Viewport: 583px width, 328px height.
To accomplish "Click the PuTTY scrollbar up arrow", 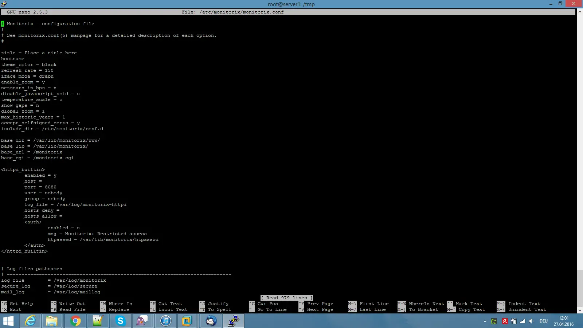I will [x=580, y=12].
